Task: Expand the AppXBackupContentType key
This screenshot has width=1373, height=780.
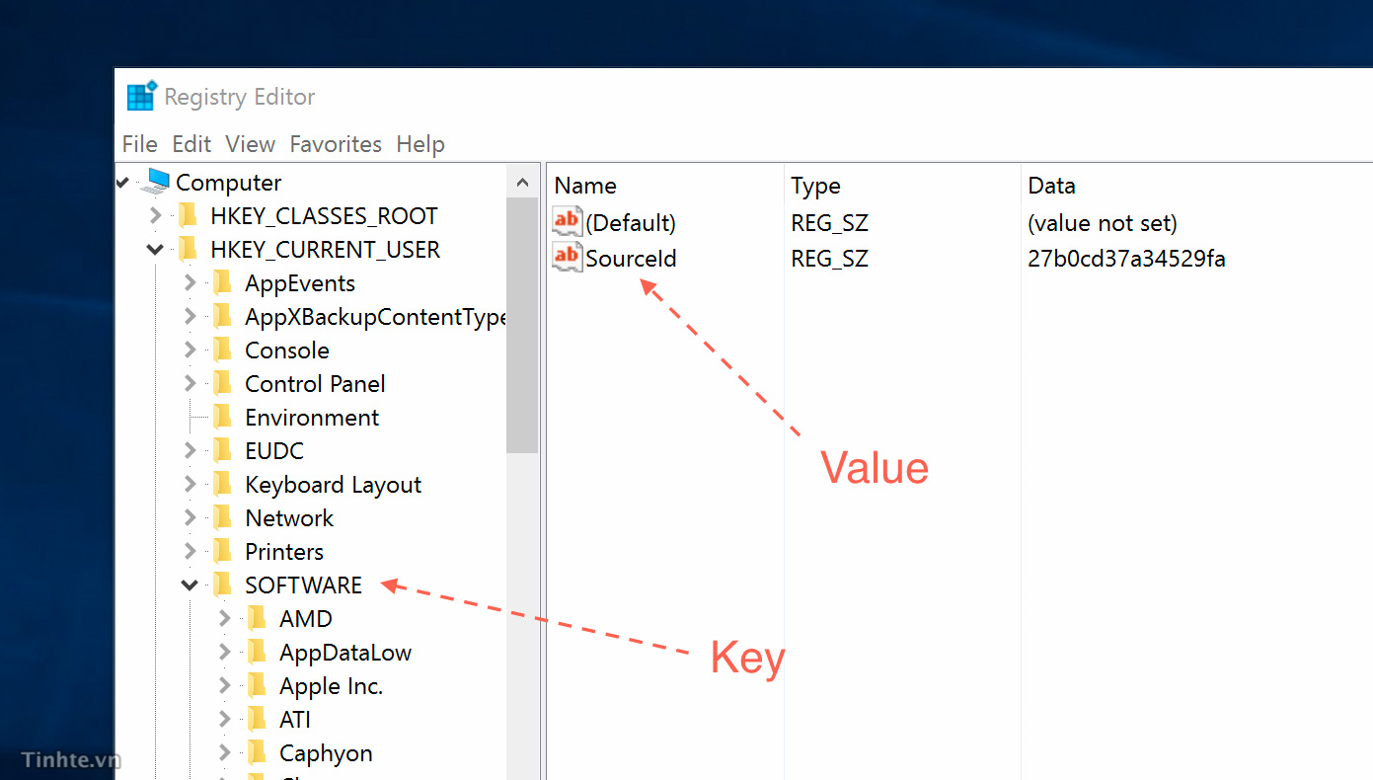Action: tap(190, 317)
